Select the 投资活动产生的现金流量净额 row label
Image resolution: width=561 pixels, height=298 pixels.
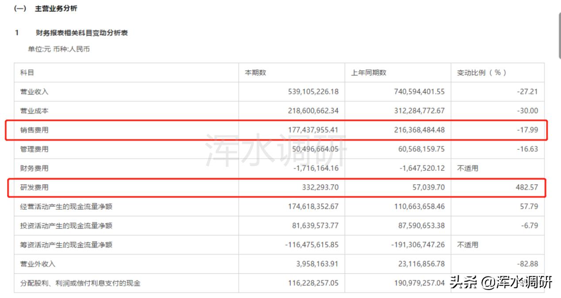point(66,226)
